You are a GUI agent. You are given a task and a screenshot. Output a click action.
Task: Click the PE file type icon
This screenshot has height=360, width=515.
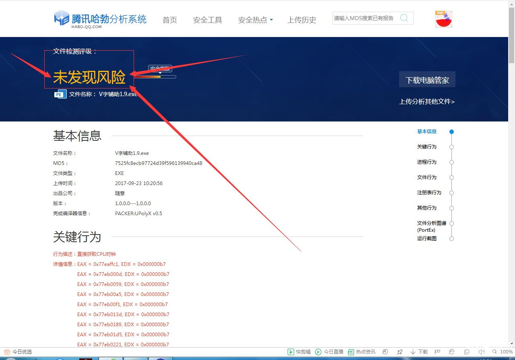point(60,95)
